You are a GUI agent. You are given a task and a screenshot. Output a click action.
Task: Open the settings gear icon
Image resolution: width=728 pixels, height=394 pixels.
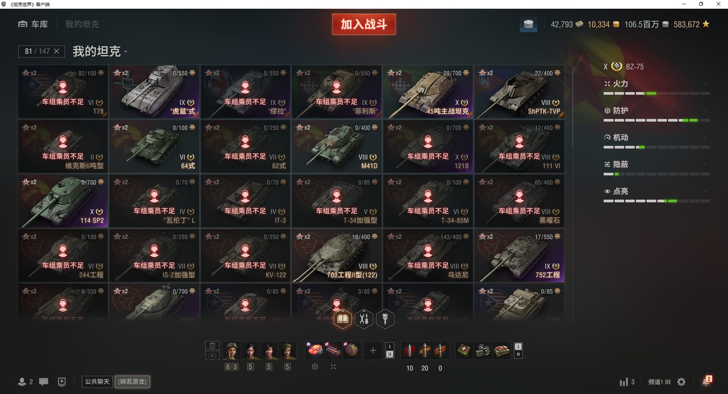[681, 382]
